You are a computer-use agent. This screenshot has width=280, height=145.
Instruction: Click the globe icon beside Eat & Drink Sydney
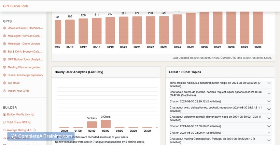4,52
